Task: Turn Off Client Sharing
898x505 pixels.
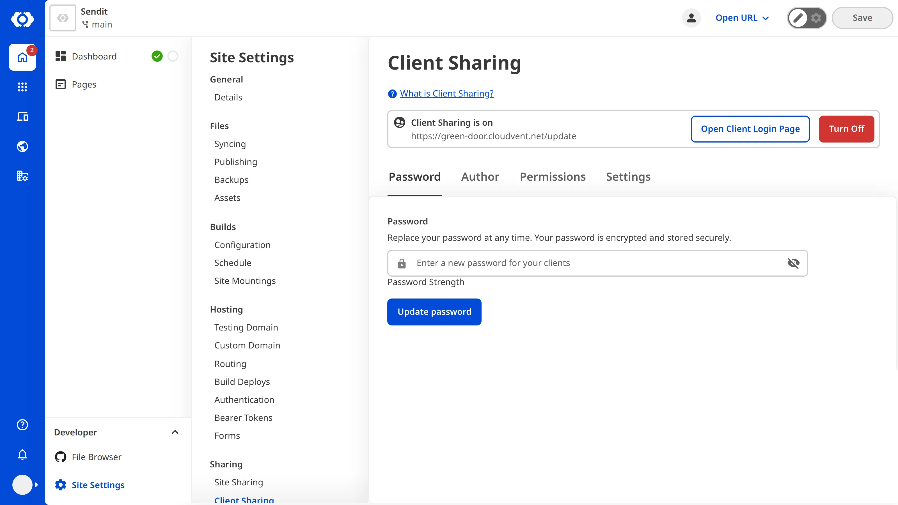Action: click(846, 129)
